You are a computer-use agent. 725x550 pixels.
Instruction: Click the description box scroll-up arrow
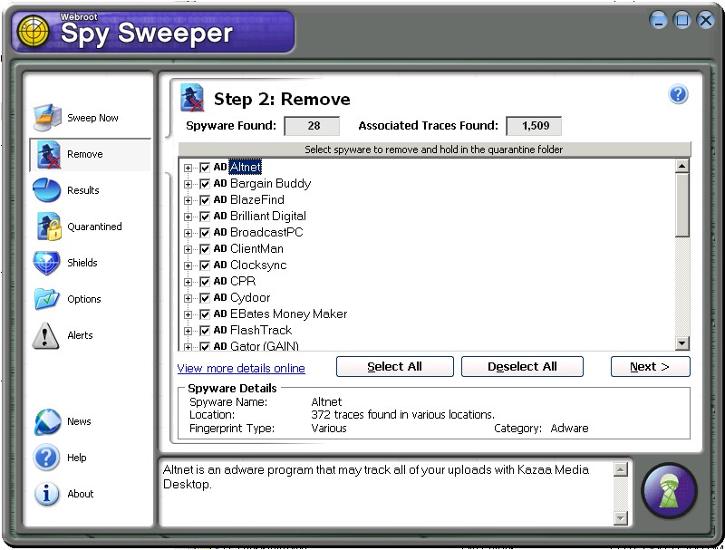click(620, 469)
